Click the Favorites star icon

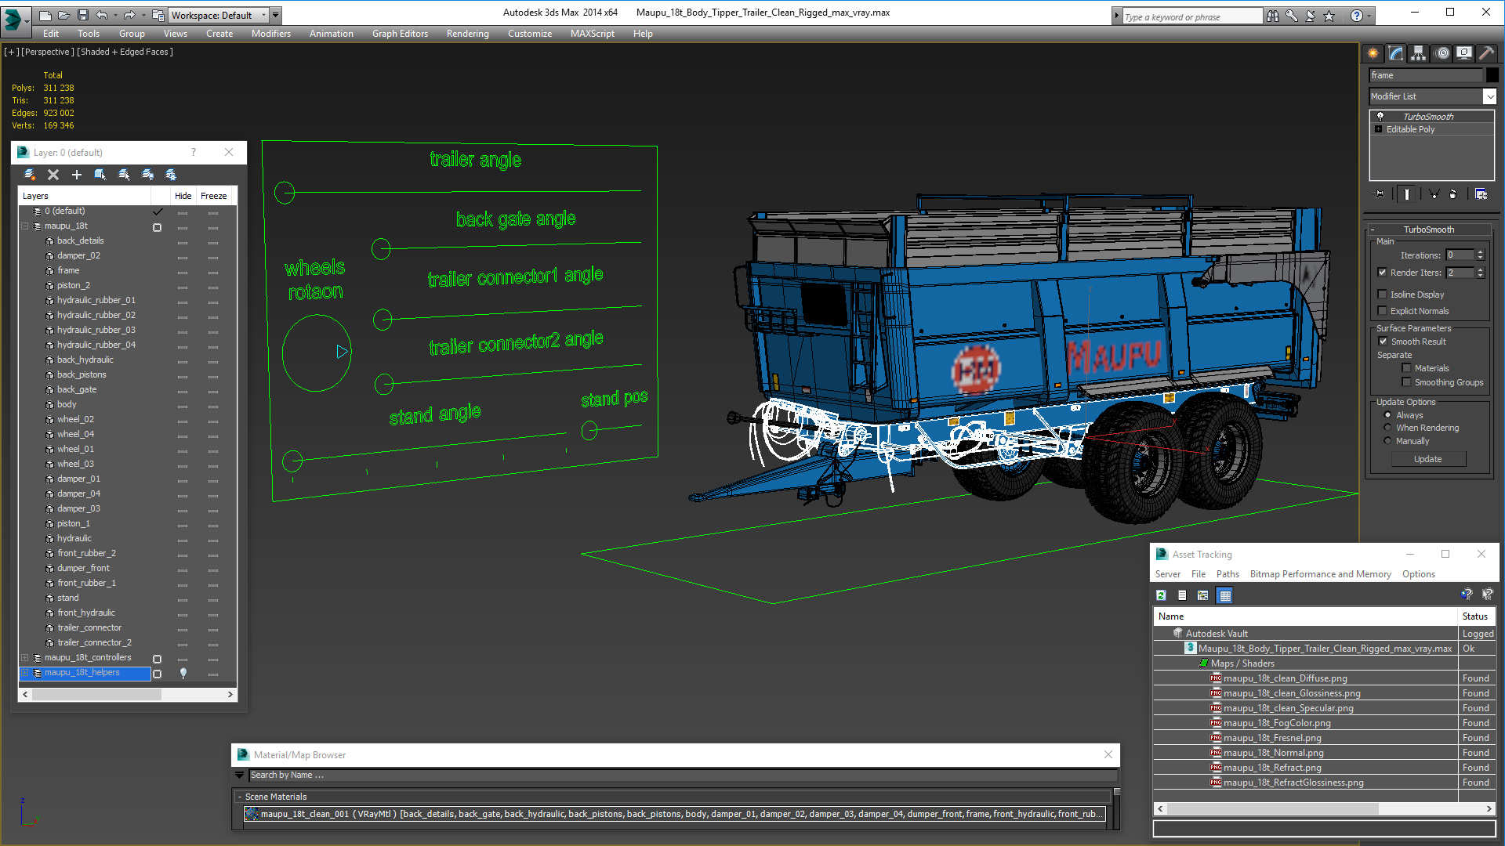[1329, 16]
